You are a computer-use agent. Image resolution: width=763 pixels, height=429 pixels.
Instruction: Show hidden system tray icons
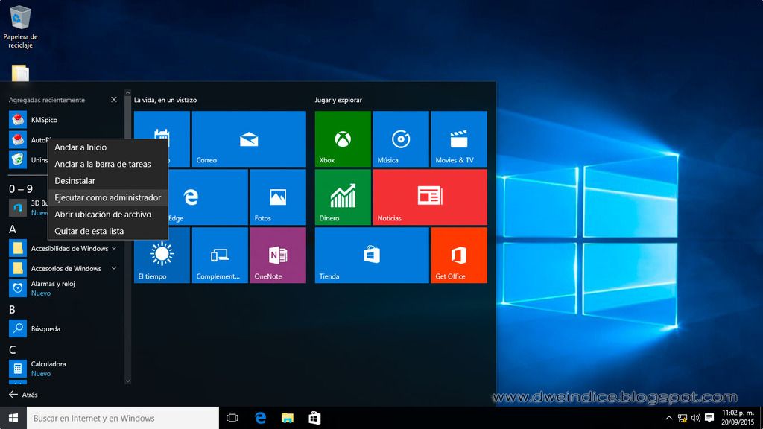click(668, 418)
